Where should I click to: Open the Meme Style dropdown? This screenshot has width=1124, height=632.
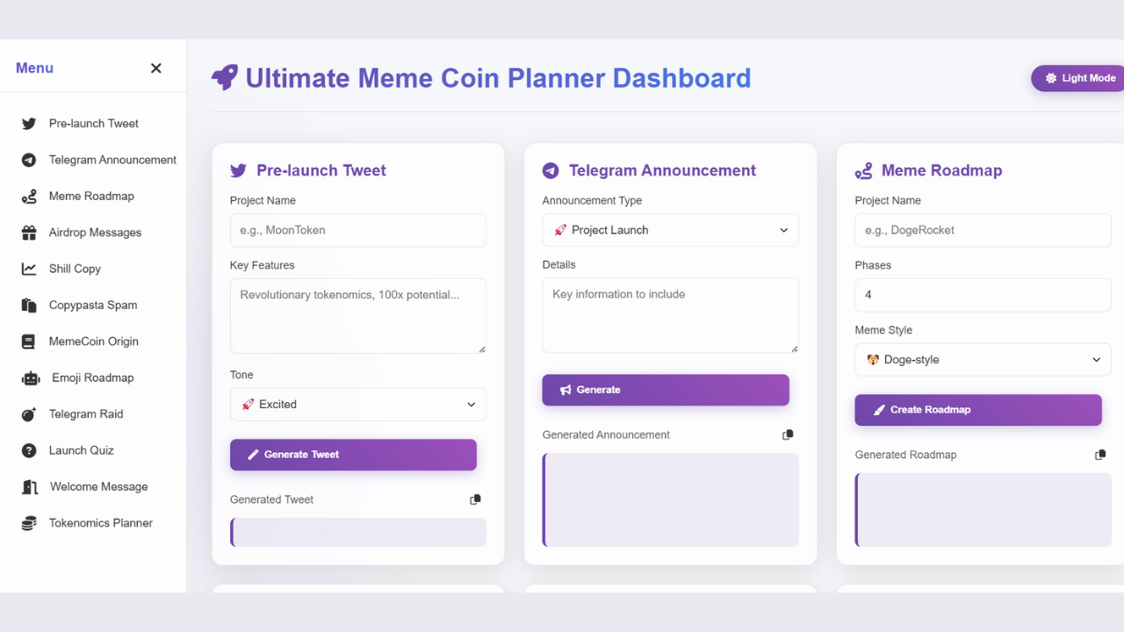click(983, 360)
